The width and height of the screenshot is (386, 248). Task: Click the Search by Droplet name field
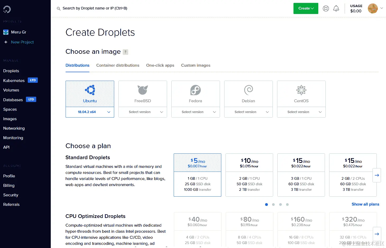(95, 8)
